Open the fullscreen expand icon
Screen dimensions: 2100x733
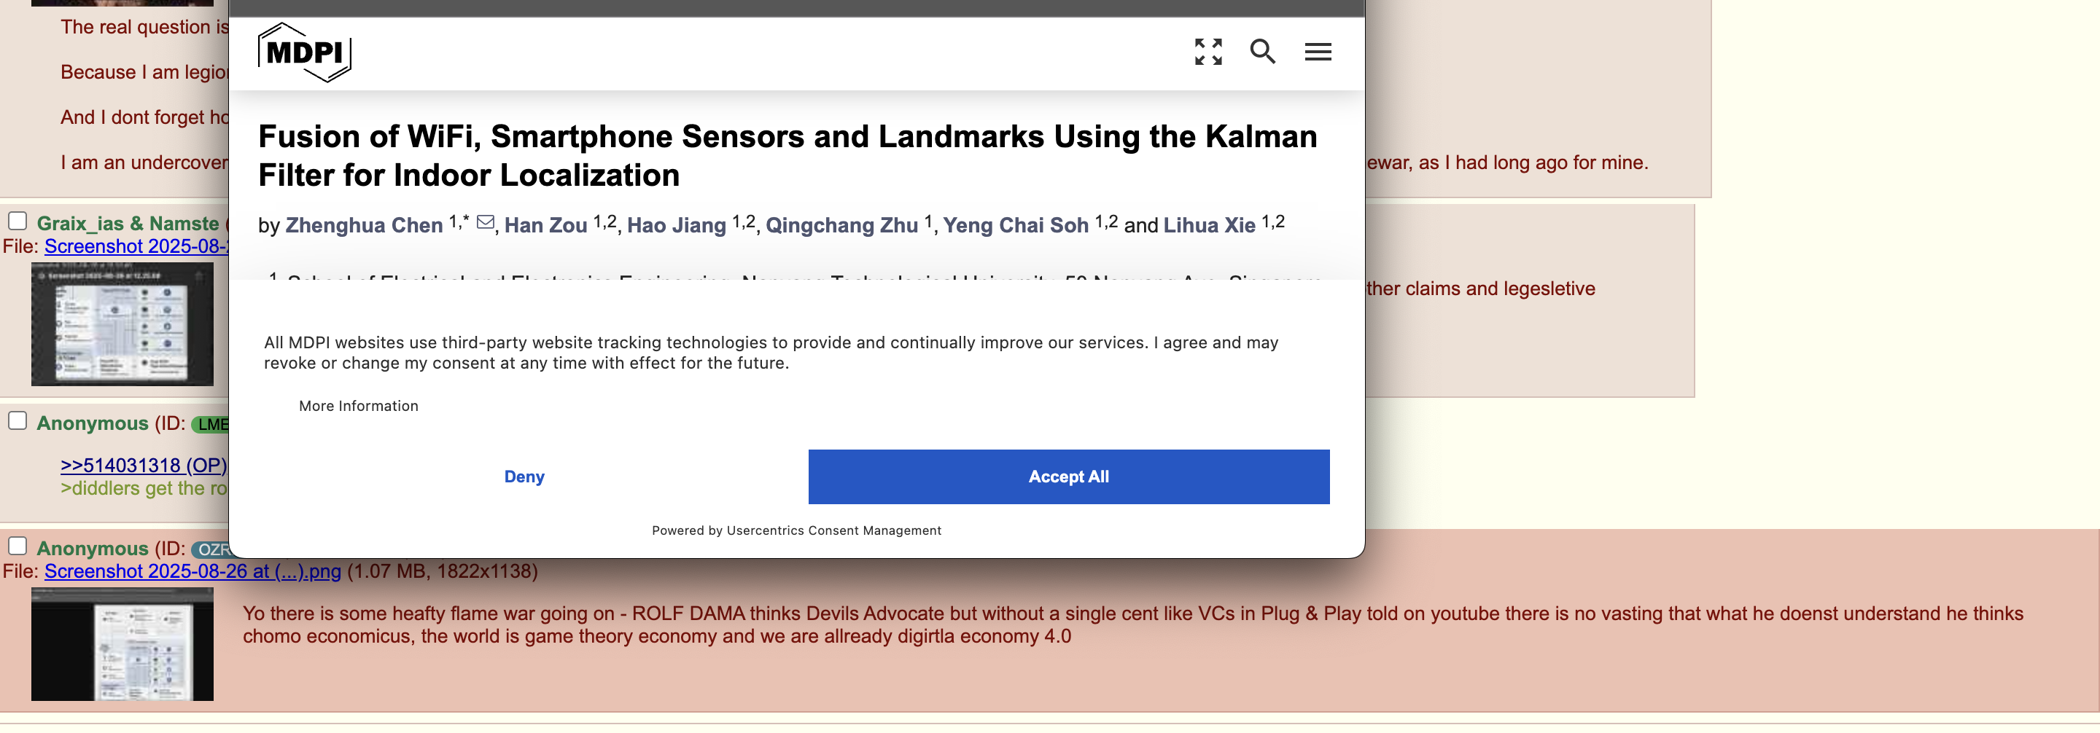point(1208,52)
